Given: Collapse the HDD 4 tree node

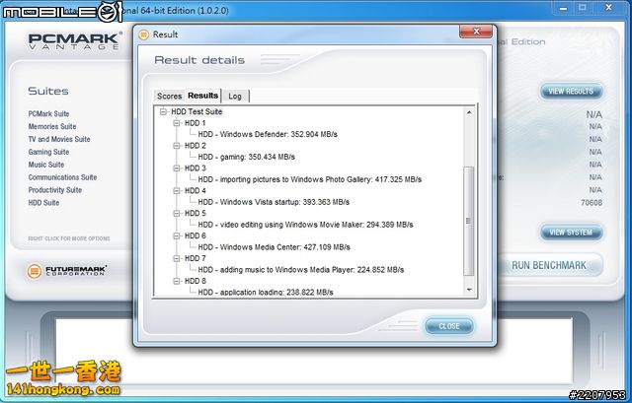Looking at the screenshot, I should pos(177,191).
